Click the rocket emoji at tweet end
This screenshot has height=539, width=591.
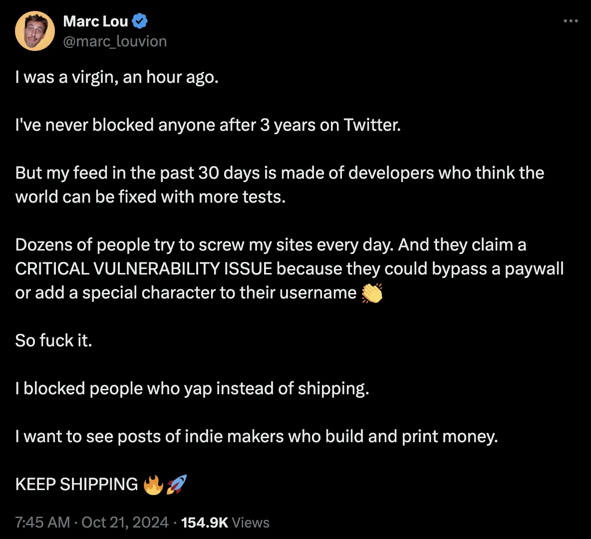(177, 484)
